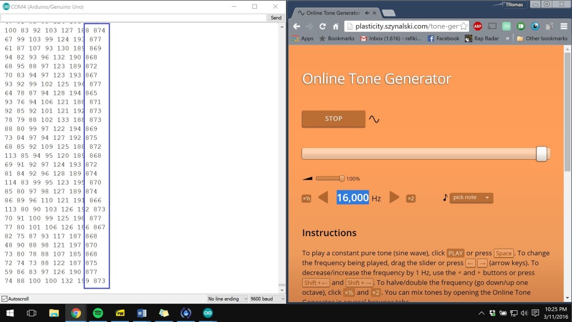Click the Chrome cast extension icon
The width and height of the screenshot is (572, 322).
tap(492, 26)
